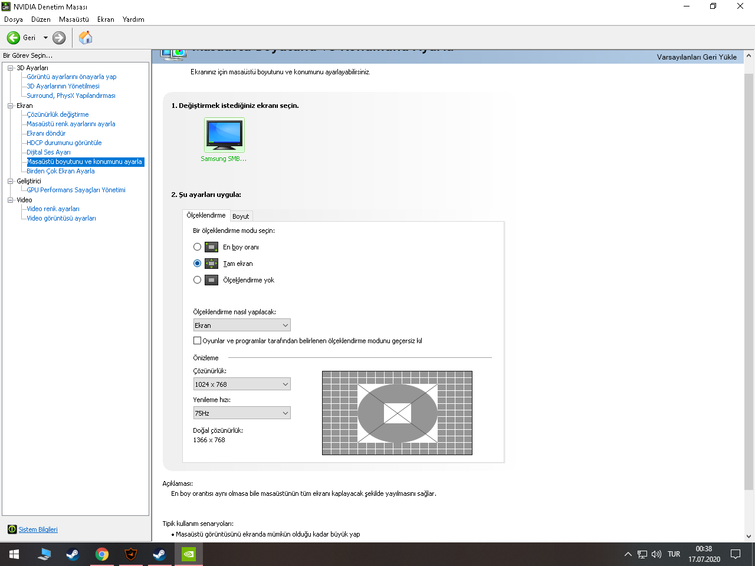Image resolution: width=755 pixels, height=566 pixels.
Task: Open the Geri history dropdown arrow
Action: pos(45,38)
